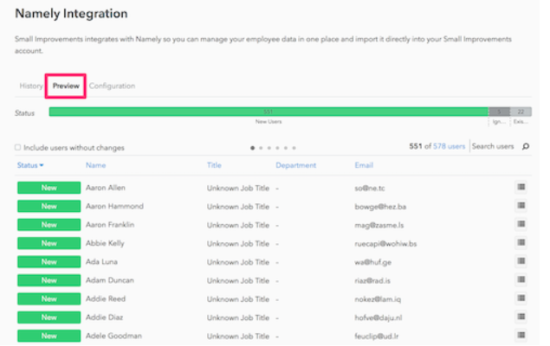Click Unknown Job Title for Adam Duncan

(x=238, y=281)
